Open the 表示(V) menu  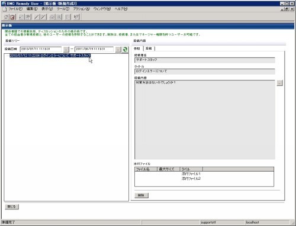point(47,9)
